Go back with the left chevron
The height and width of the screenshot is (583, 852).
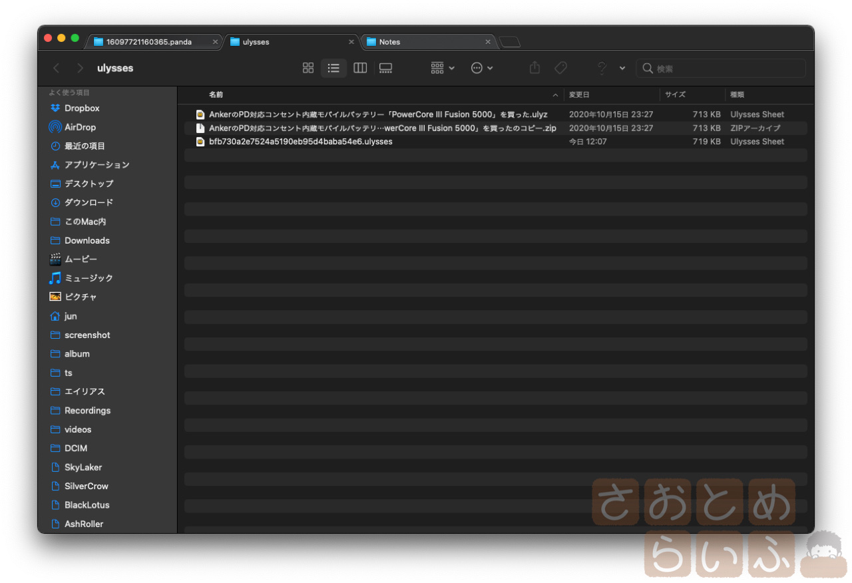(57, 68)
